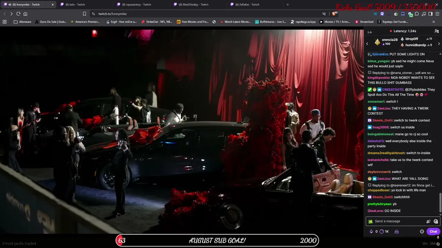Open the channel points 1K balance

[x=384, y=231]
